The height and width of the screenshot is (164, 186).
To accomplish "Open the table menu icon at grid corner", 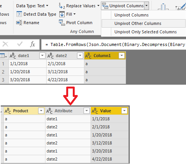I will pos(3,56).
